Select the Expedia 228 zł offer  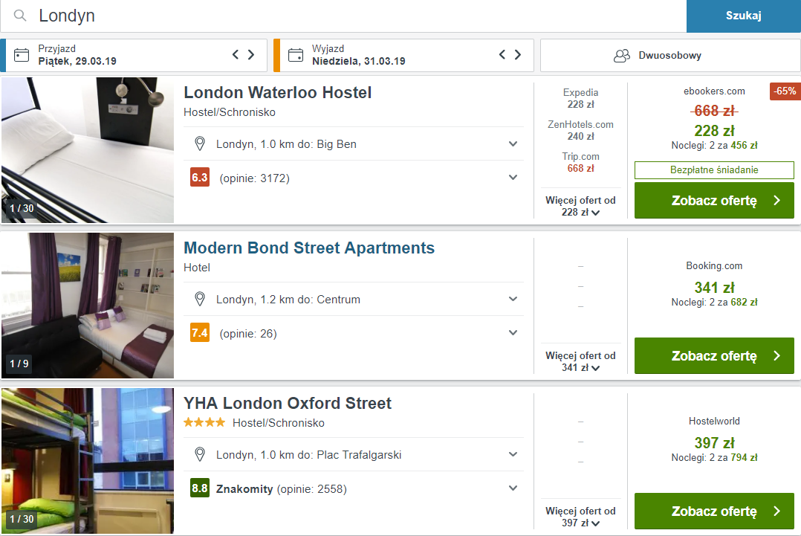coord(580,98)
